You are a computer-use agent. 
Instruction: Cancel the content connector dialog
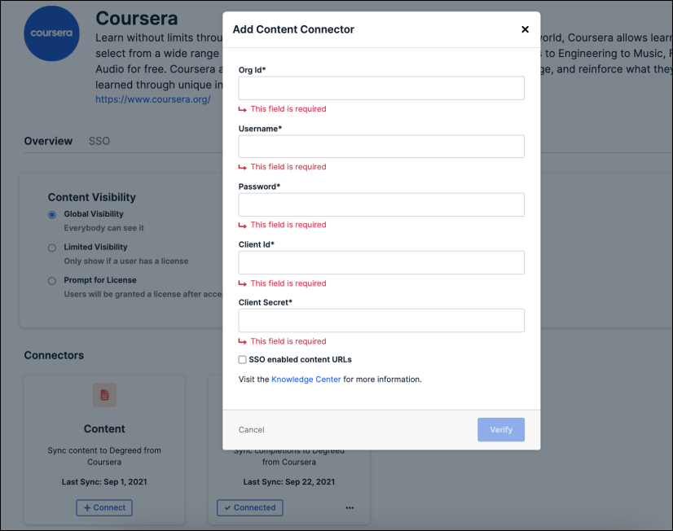click(x=252, y=430)
